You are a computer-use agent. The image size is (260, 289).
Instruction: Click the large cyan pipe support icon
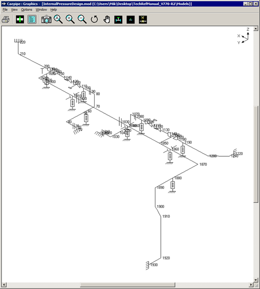[118, 20]
